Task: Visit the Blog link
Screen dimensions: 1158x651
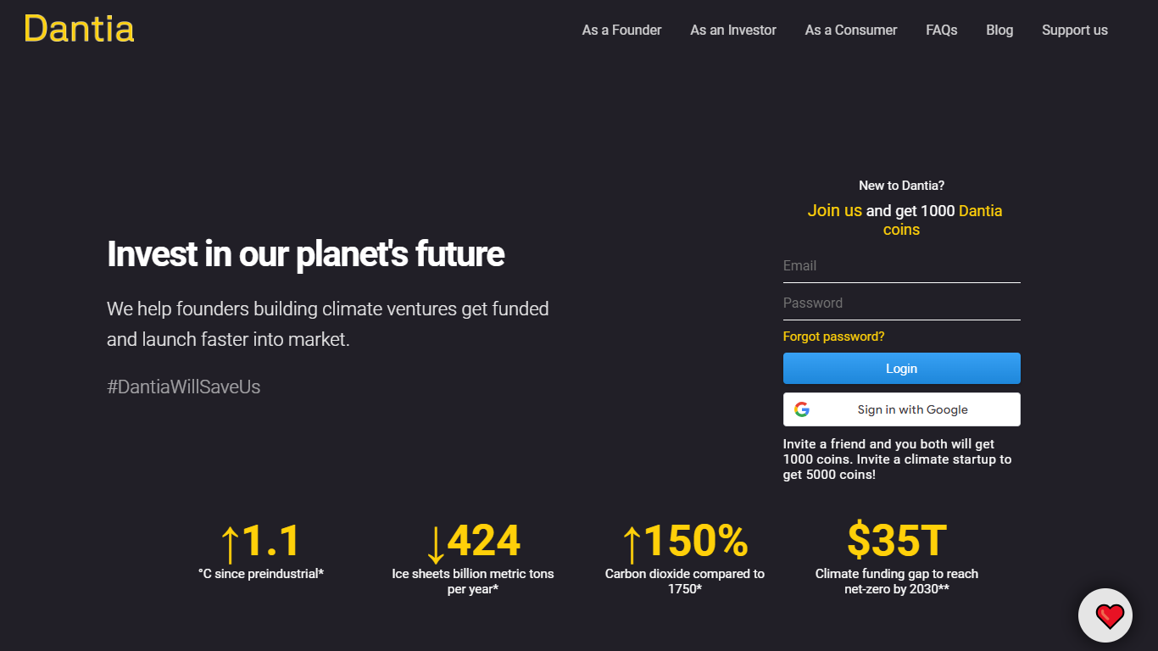Action: (x=999, y=30)
